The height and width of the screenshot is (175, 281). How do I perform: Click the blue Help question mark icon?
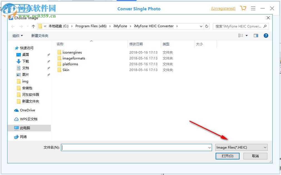[266, 36]
